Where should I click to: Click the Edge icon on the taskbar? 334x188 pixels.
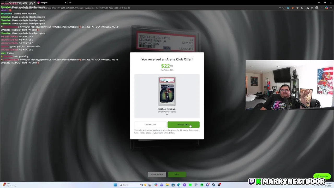pos(179,185)
